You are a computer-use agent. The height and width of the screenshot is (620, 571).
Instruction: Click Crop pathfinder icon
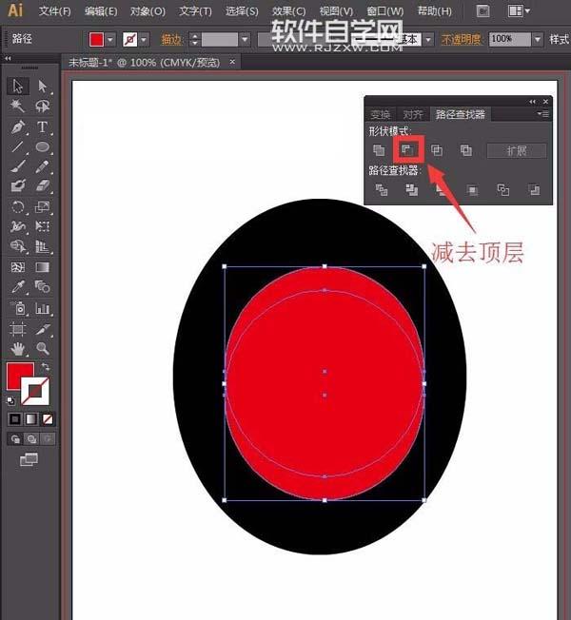472,190
